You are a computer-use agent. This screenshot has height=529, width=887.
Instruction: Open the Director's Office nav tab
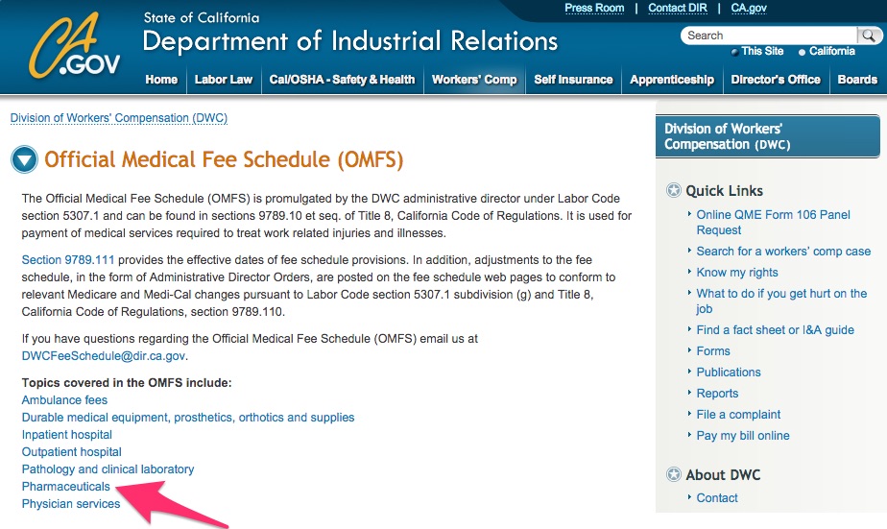click(x=776, y=80)
